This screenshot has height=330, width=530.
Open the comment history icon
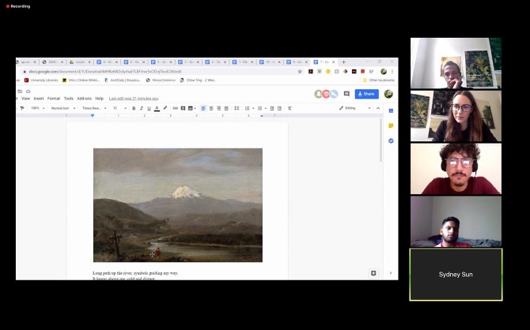click(346, 94)
